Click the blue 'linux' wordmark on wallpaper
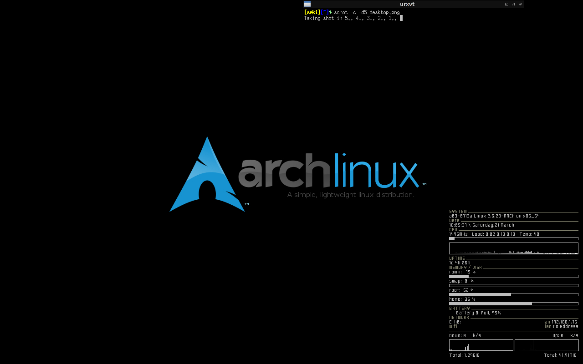 376,171
